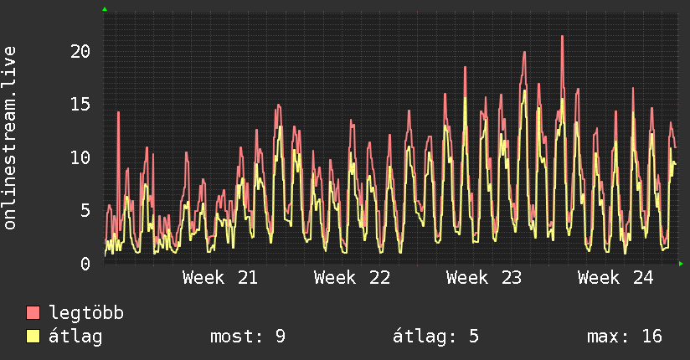690x360 pixels.
Task: Click the y-axis label 20
Action: click(80, 52)
